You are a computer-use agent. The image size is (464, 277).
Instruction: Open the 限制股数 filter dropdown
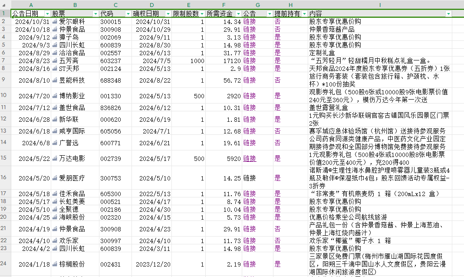click(x=202, y=13)
